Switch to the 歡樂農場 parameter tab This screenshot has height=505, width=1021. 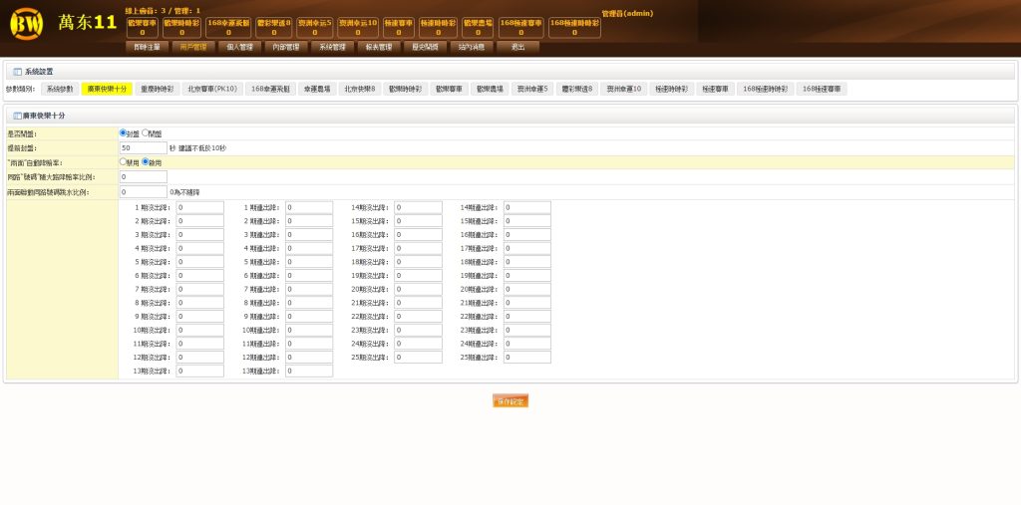490,90
